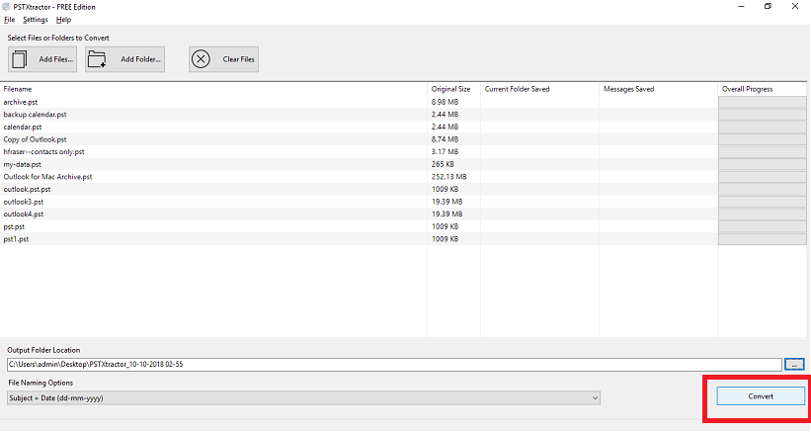Viewport: 811px width, 432px height.
Task: Select the my-data.pst file
Action: [x=23, y=164]
